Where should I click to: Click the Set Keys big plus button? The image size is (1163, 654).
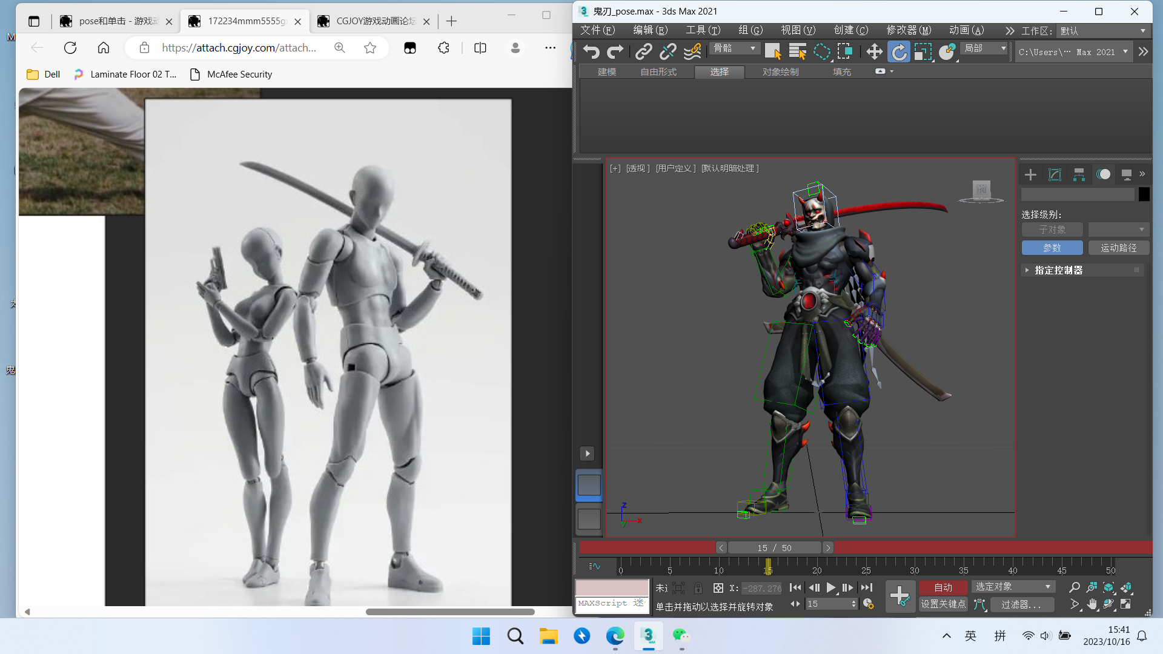(900, 596)
